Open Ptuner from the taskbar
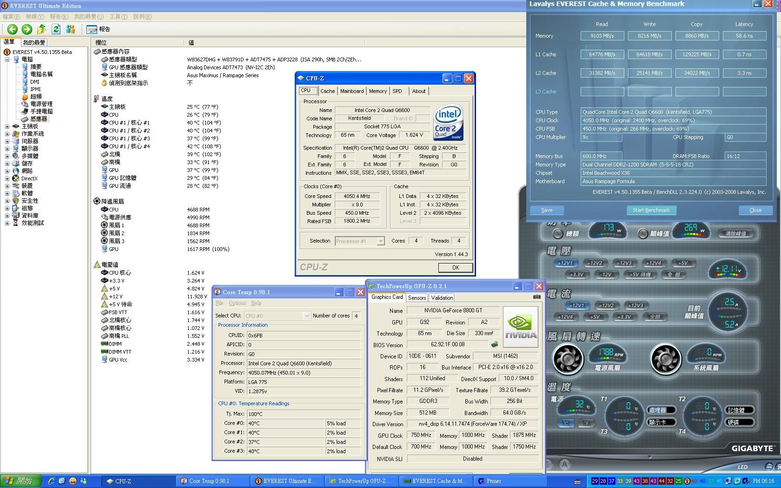Image resolution: width=781 pixels, height=488 pixels. pos(510,481)
